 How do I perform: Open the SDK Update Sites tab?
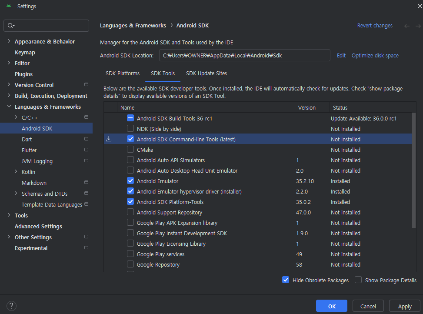click(207, 73)
